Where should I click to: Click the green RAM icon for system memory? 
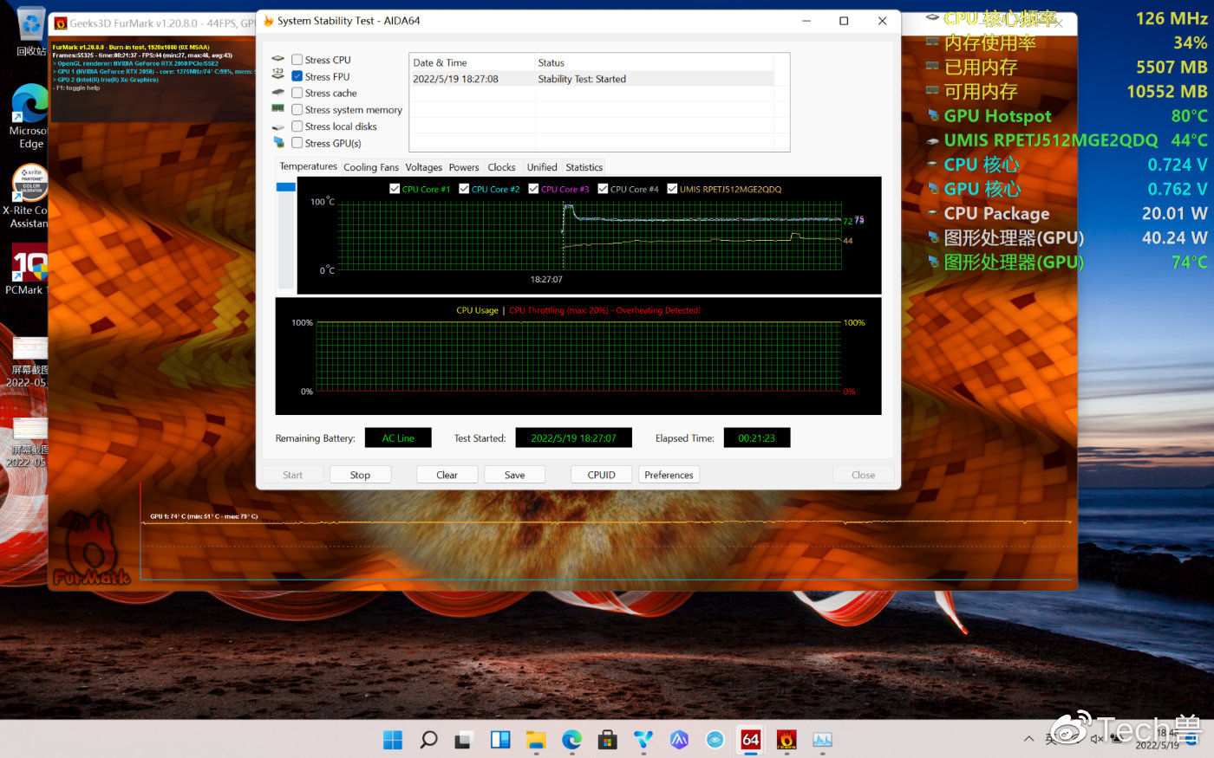278,109
